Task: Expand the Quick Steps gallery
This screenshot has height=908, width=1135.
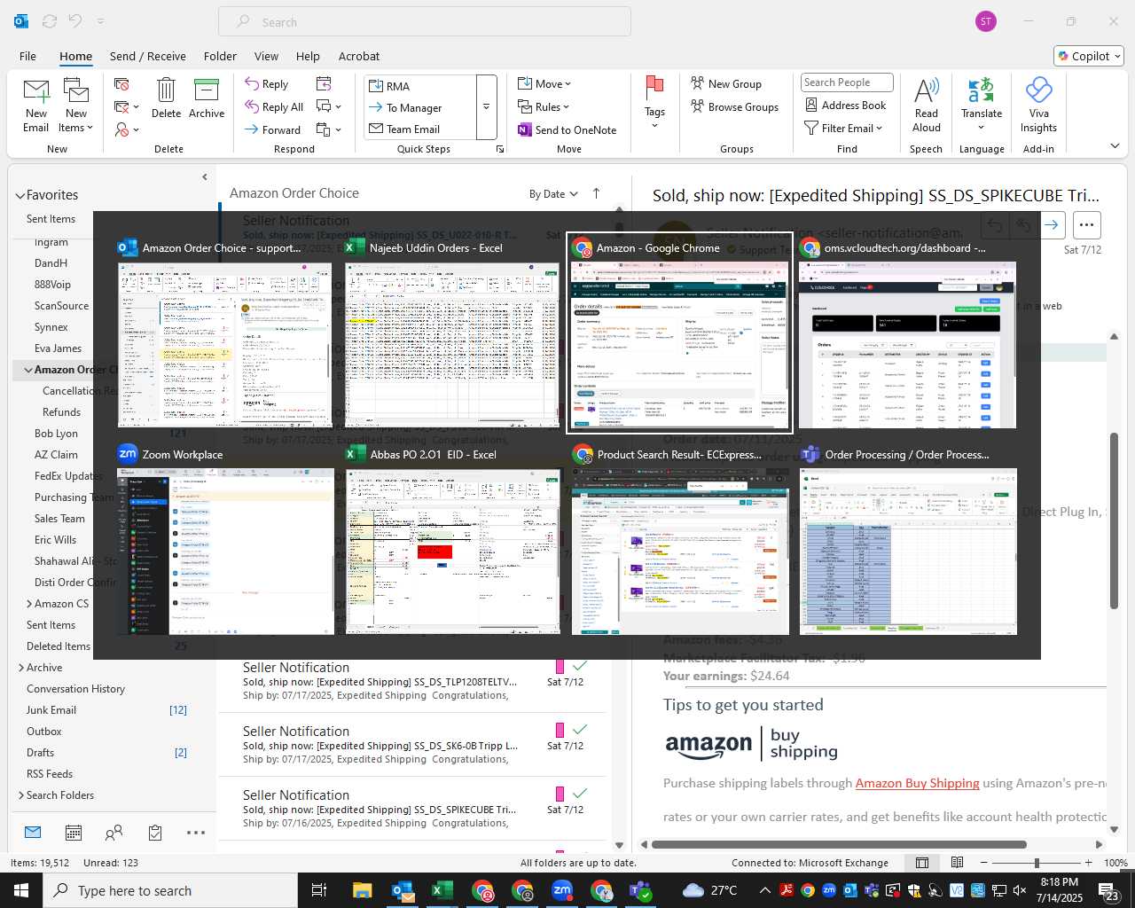Action: point(486,107)
